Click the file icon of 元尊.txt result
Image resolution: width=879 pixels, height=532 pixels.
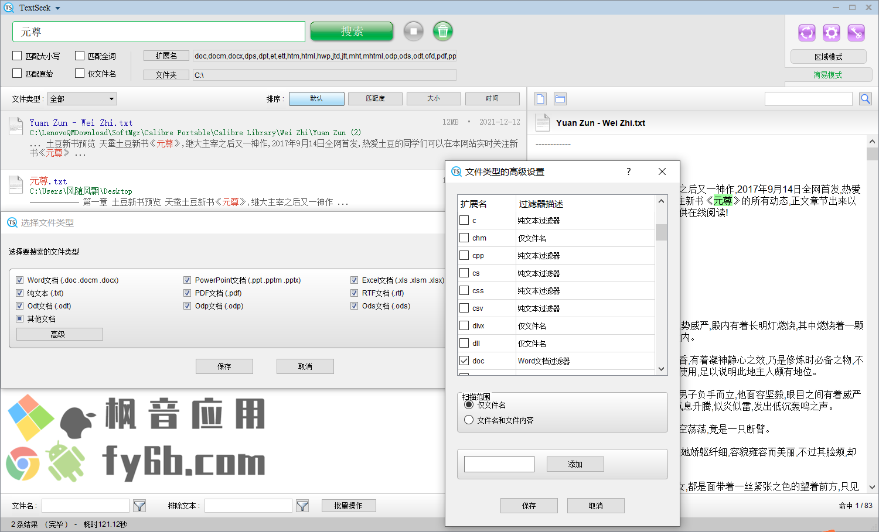[x=16, y=185]
